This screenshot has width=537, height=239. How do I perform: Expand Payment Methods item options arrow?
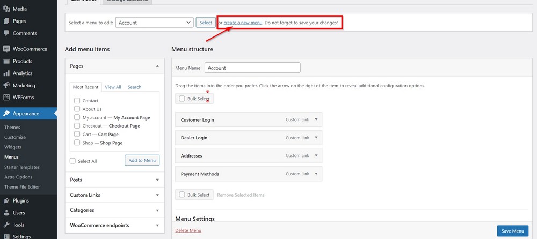tap(316, 174)
